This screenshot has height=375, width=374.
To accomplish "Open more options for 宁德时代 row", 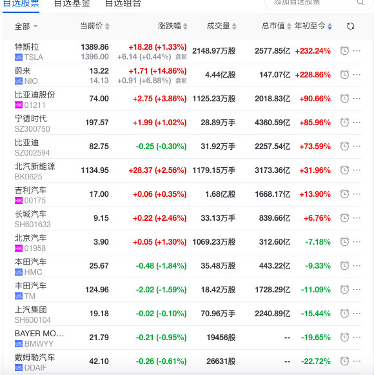I will pyautogui.click(x=357, y=123).
